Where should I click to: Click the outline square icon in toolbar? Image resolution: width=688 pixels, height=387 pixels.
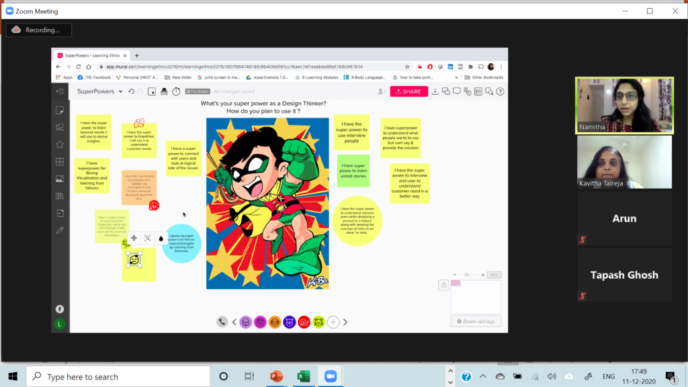(151, 91)
